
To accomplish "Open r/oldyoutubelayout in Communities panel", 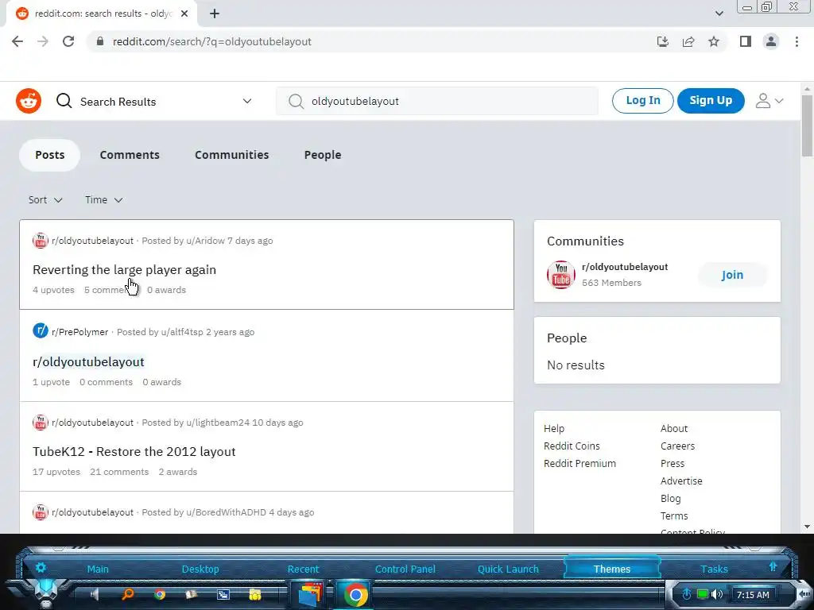I will [x=625, y=267].
